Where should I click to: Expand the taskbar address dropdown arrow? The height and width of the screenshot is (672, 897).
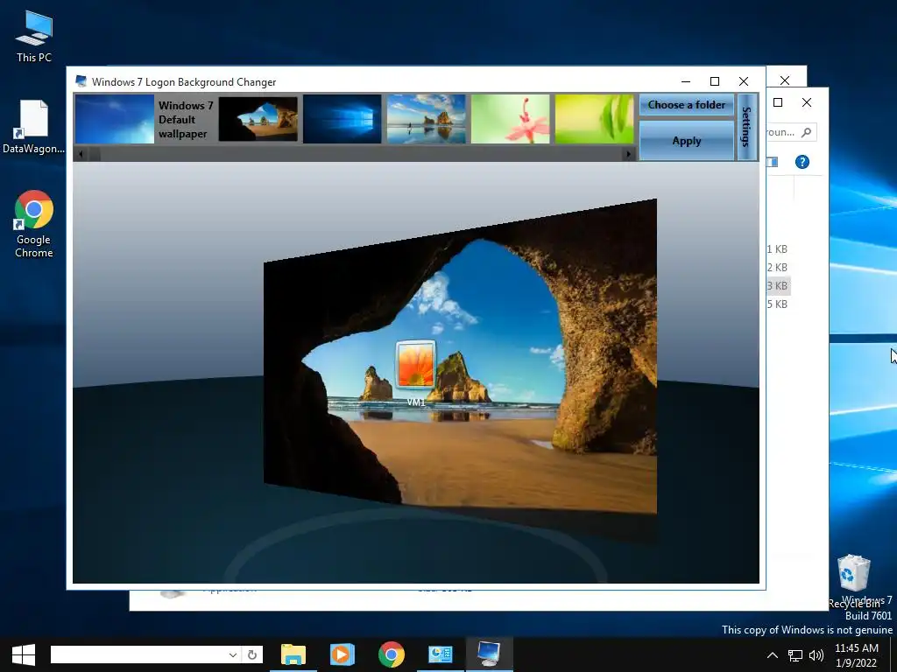pos(233,654)
